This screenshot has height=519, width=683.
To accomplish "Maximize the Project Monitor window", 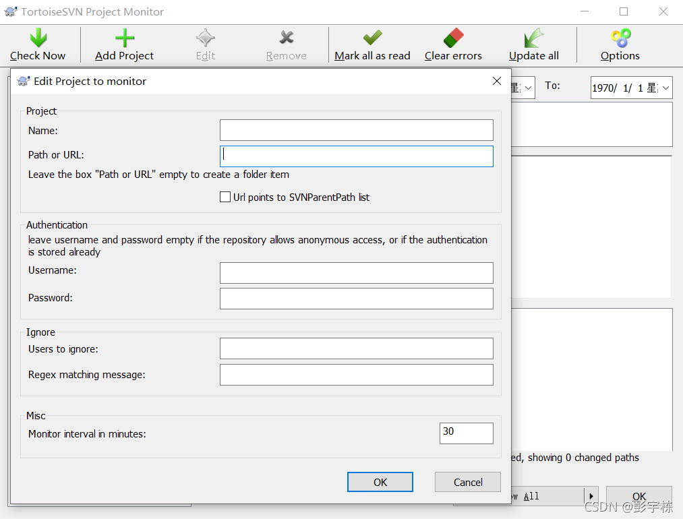I will click(624, 11).
